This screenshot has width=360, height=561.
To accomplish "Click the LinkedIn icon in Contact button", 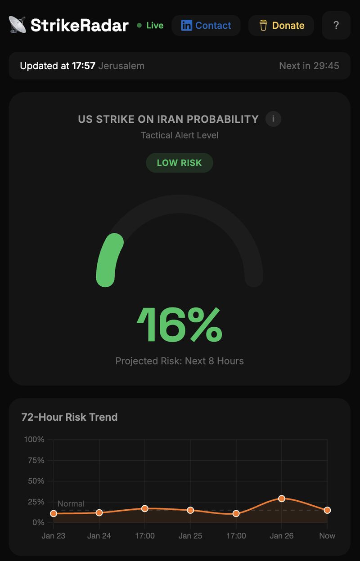I will point(186,25).
